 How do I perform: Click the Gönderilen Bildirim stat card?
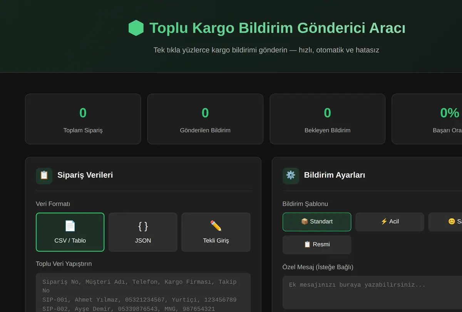205,119
